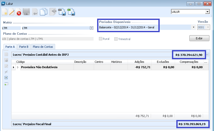Expand the Lucro/Prejuízo Contábil section chevron

pyautogui.click(x=207, y=55)
